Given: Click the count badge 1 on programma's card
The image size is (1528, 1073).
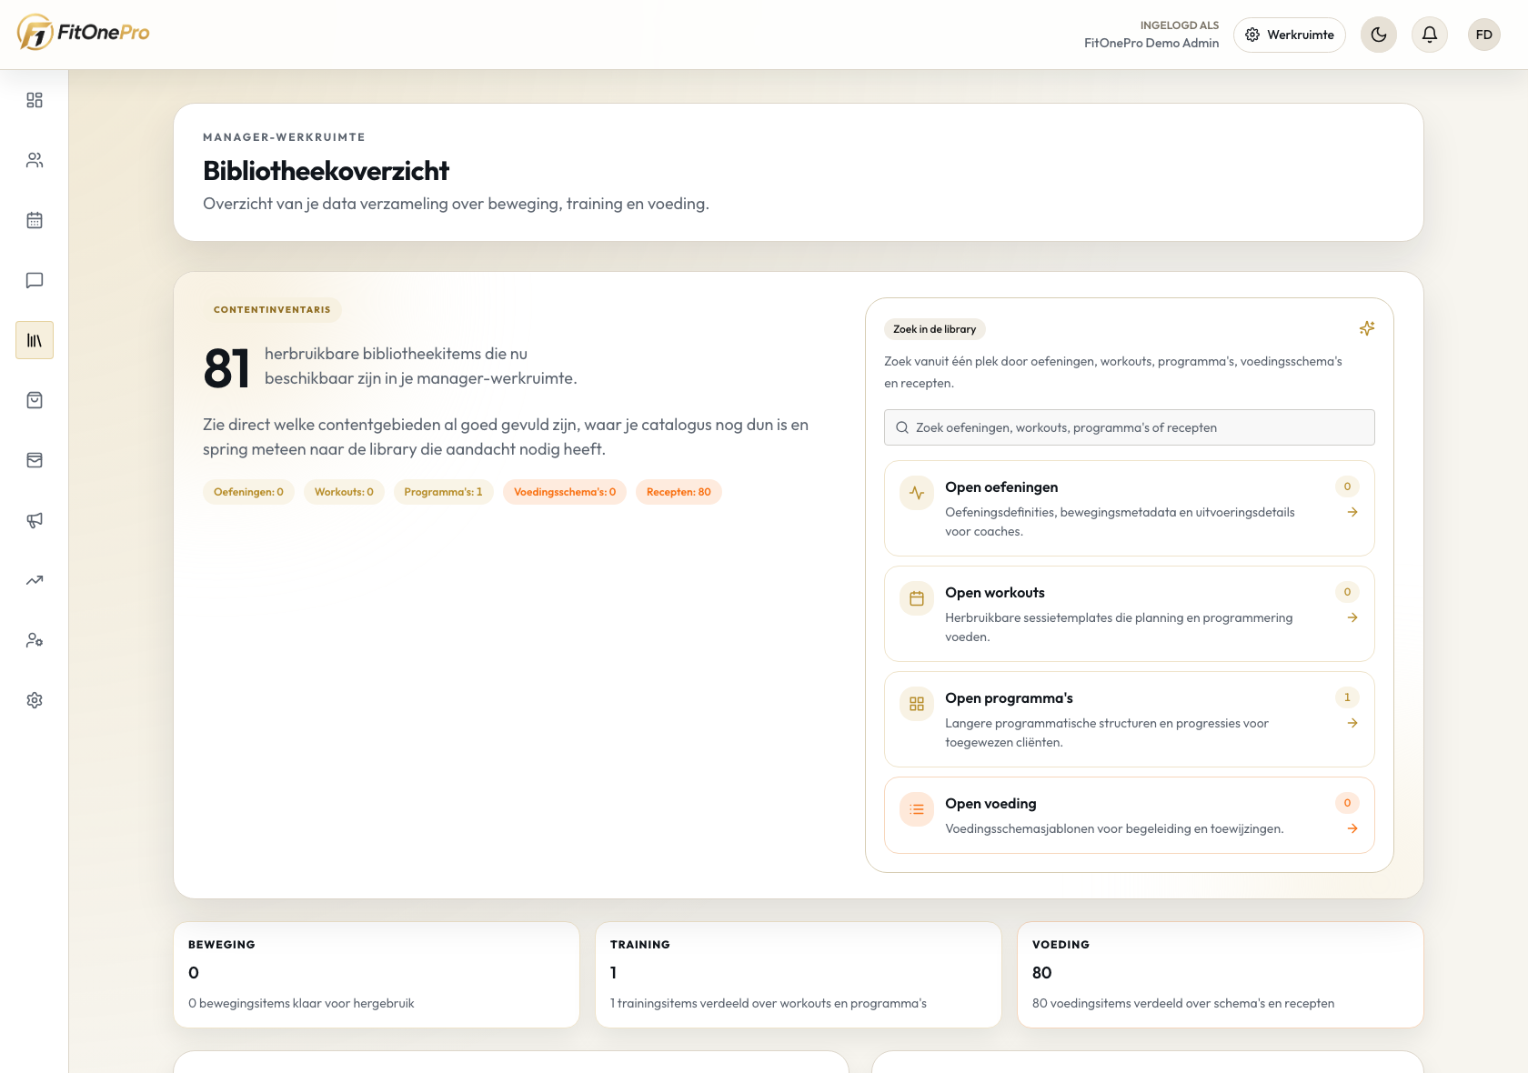Looking at the screenshot, I should [x=1347, y=697].
